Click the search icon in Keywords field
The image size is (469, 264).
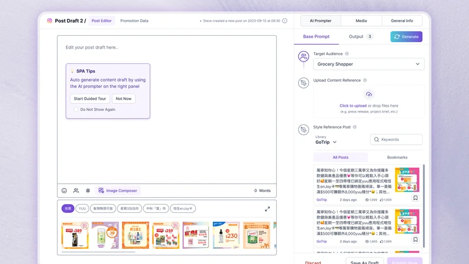(376, 140)
